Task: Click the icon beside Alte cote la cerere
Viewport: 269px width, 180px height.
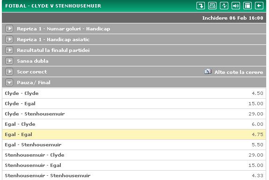Action: pyautogui.click(x=208, y=71)
